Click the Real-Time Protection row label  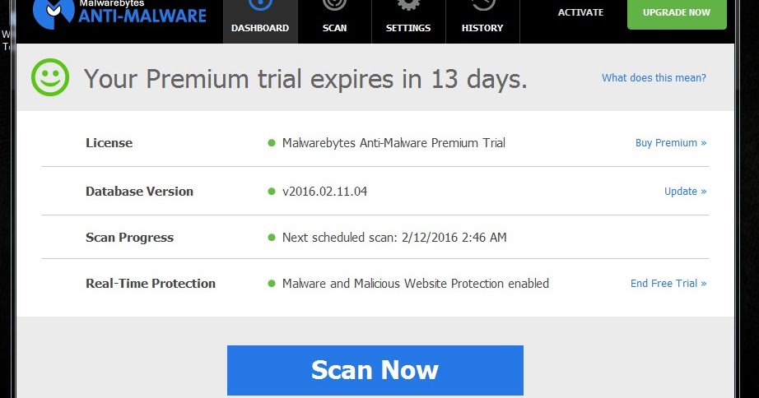point(151,284)
